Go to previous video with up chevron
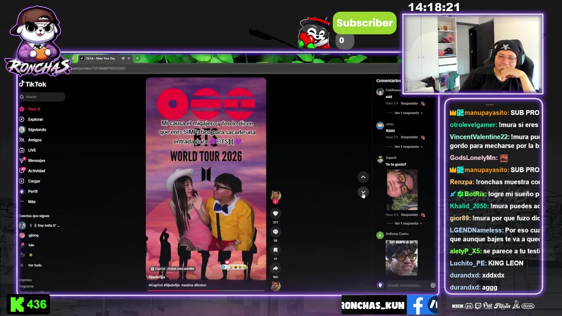Viewport: 562px width, 316px height. (363, 177)
